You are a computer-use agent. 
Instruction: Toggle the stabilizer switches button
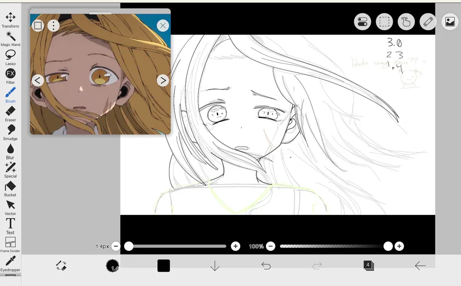(363, 21)
